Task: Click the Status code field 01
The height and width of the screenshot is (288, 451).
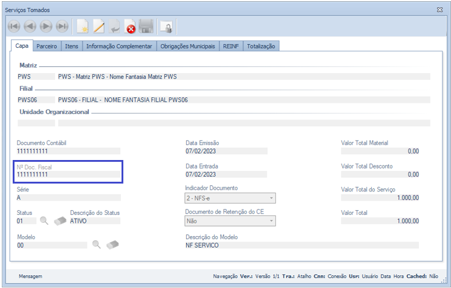Action: (27, 221)
